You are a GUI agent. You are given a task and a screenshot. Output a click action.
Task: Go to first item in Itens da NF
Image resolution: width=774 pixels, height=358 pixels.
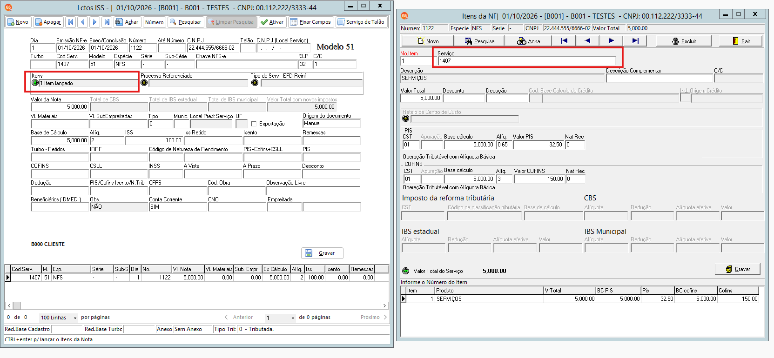coord(564,41)
